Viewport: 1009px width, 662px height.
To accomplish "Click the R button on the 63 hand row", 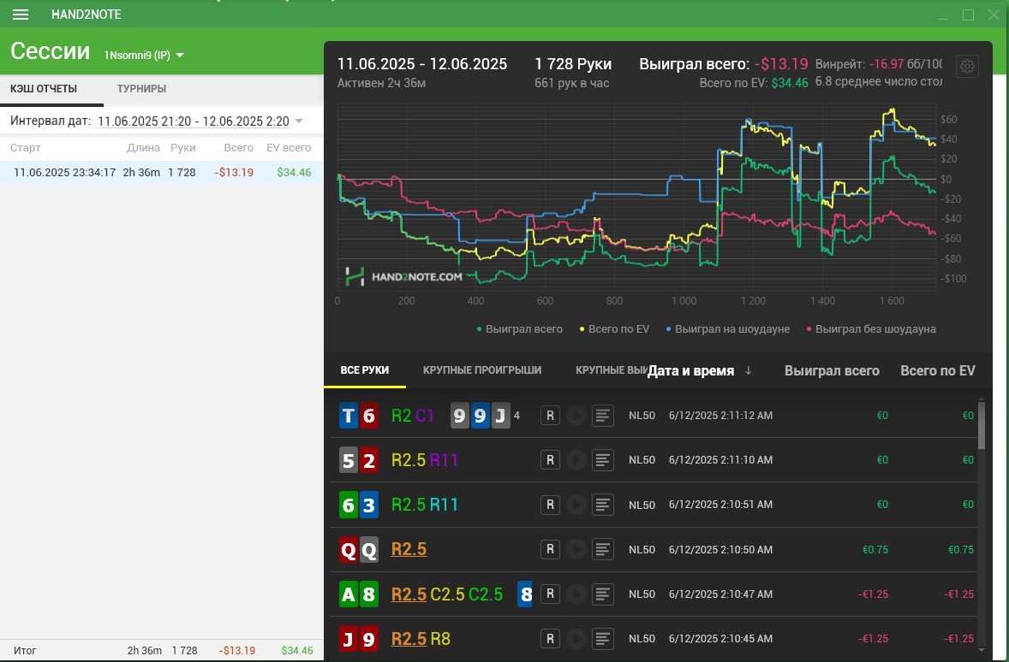I will (x=550, y=505).
